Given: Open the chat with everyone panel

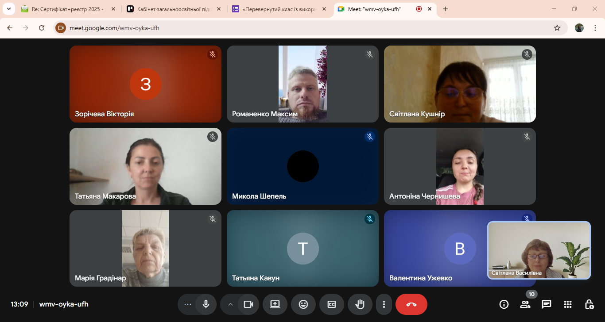Looking at the screenshot, I should click(x=547, y=304).
